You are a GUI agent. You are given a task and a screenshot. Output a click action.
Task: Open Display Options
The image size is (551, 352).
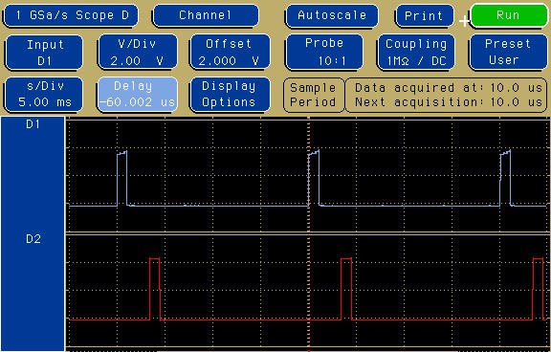point(230,95)
